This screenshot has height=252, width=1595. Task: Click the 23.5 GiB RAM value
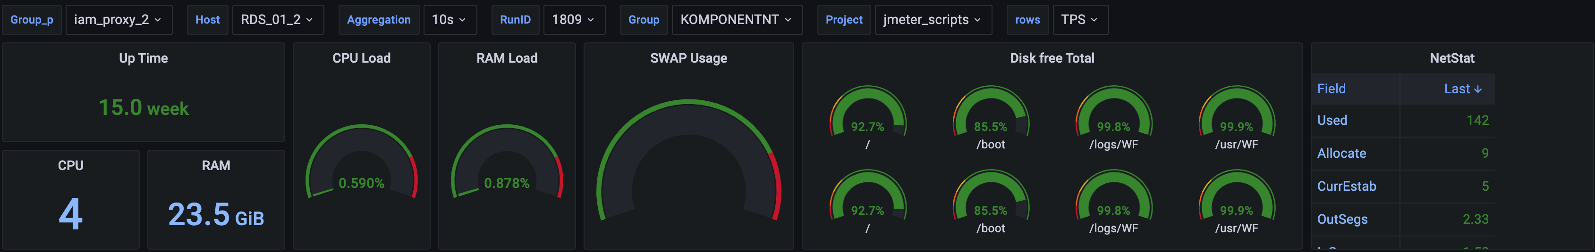pyautogui.click(x=216, y=215)
